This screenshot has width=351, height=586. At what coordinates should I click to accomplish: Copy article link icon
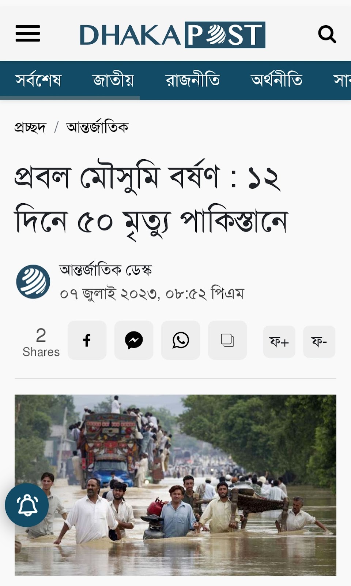click(227, 340)
